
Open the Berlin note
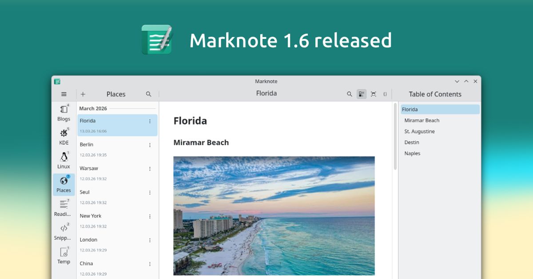pos(117,149)
